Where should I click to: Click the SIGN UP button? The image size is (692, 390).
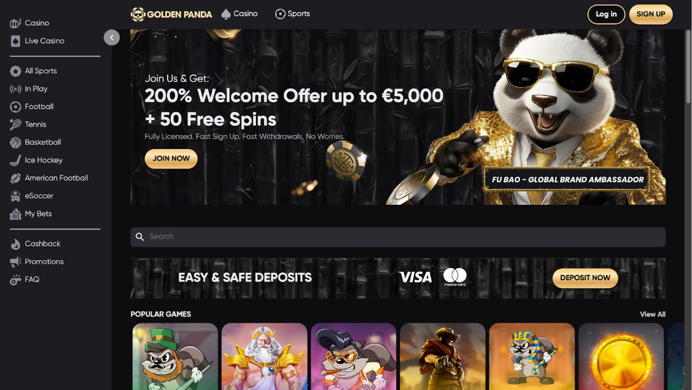650,14
